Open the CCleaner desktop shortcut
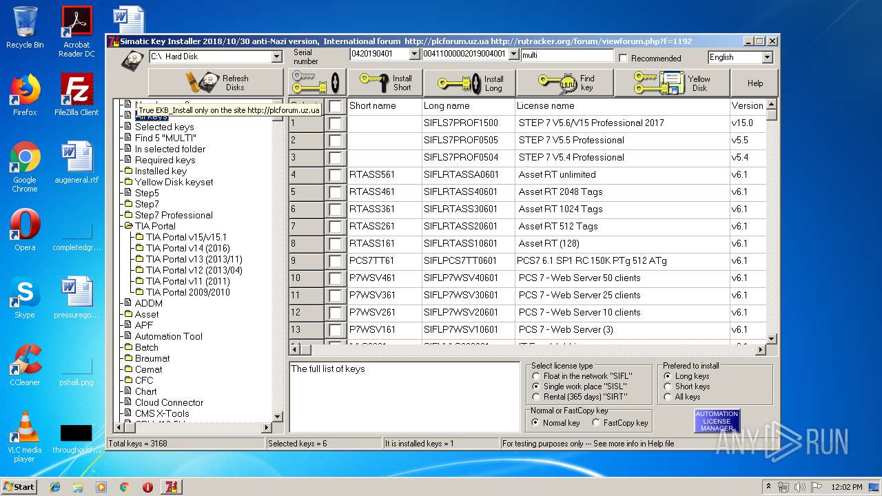This screenshot has height=496, width=882. (25, 365)
